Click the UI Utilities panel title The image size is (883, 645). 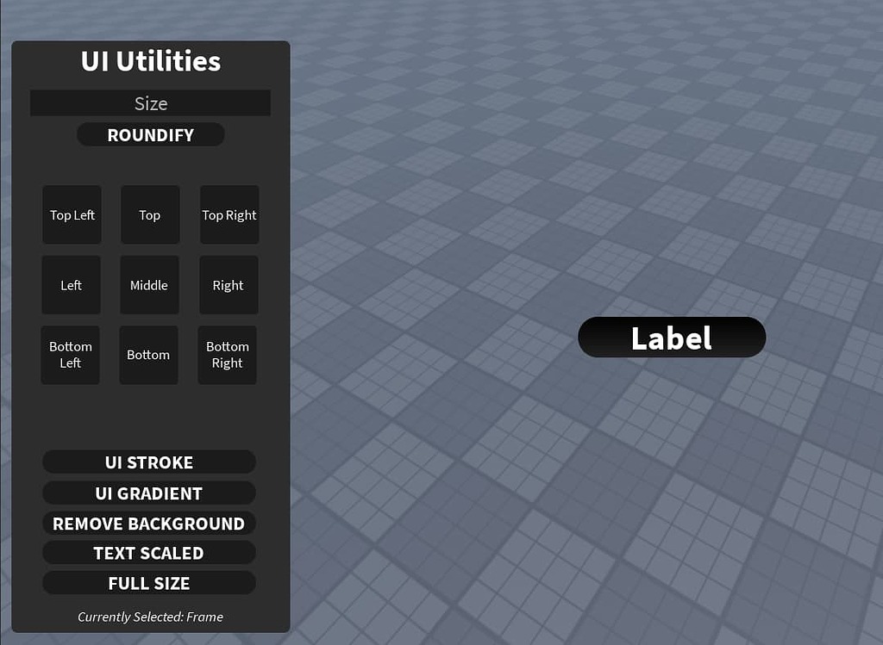tap(150, 61)
